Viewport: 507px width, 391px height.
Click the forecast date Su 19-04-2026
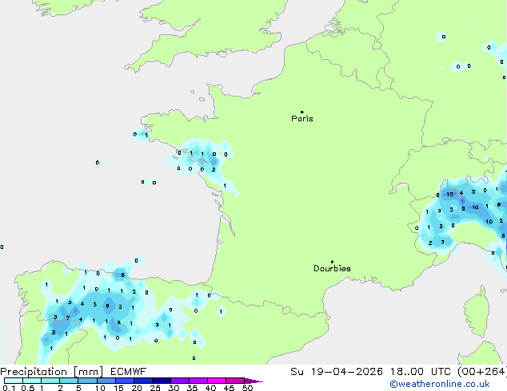(337, 372)
